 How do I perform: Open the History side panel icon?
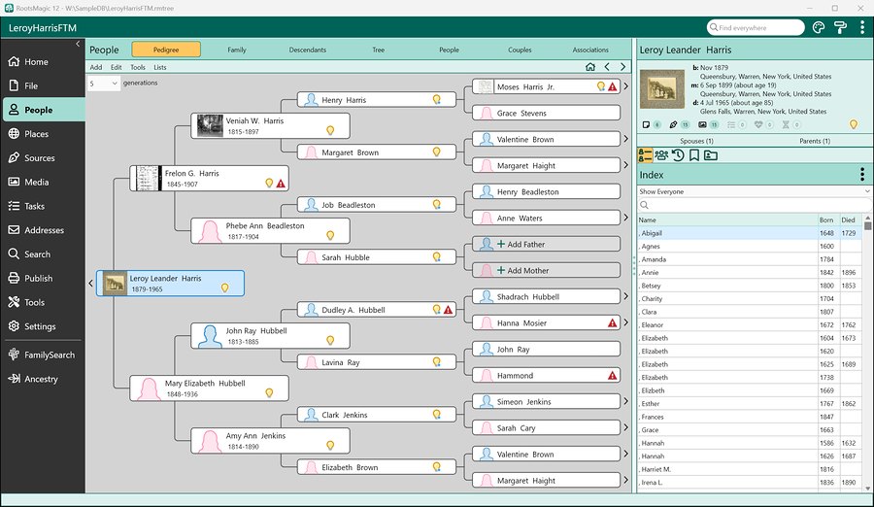pyautogui.click(x=678, y=155)
